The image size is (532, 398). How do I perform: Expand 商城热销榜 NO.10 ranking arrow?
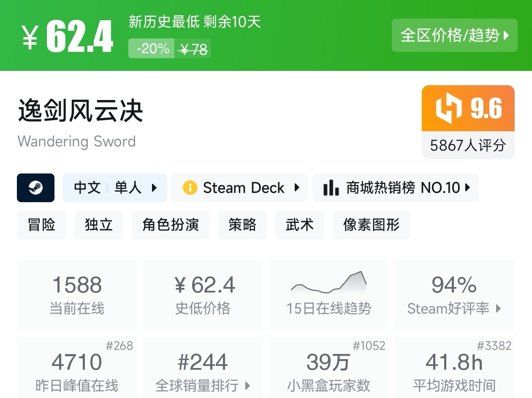pyautogui.click(x=467, y=188)
